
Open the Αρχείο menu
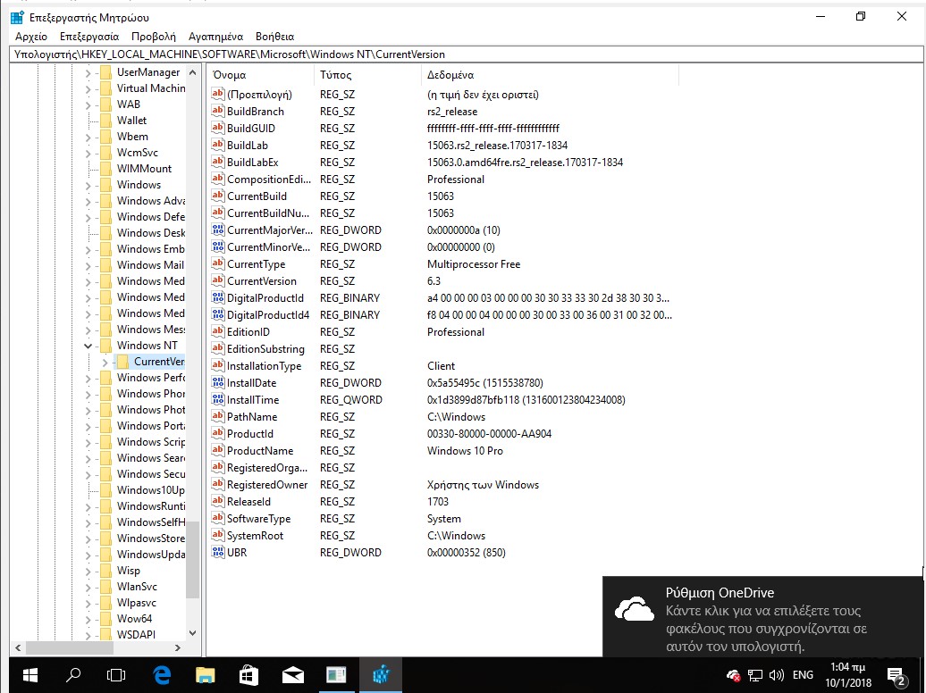31,37
